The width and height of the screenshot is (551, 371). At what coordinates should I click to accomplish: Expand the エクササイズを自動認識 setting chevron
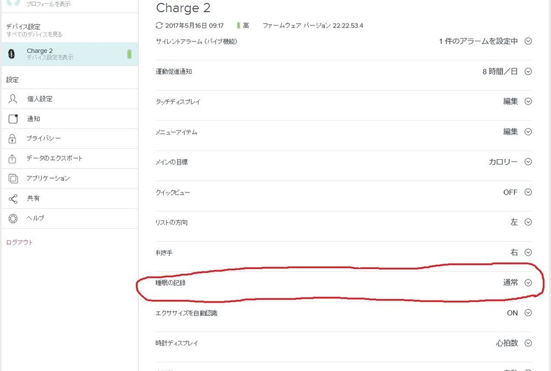[528, 313]
